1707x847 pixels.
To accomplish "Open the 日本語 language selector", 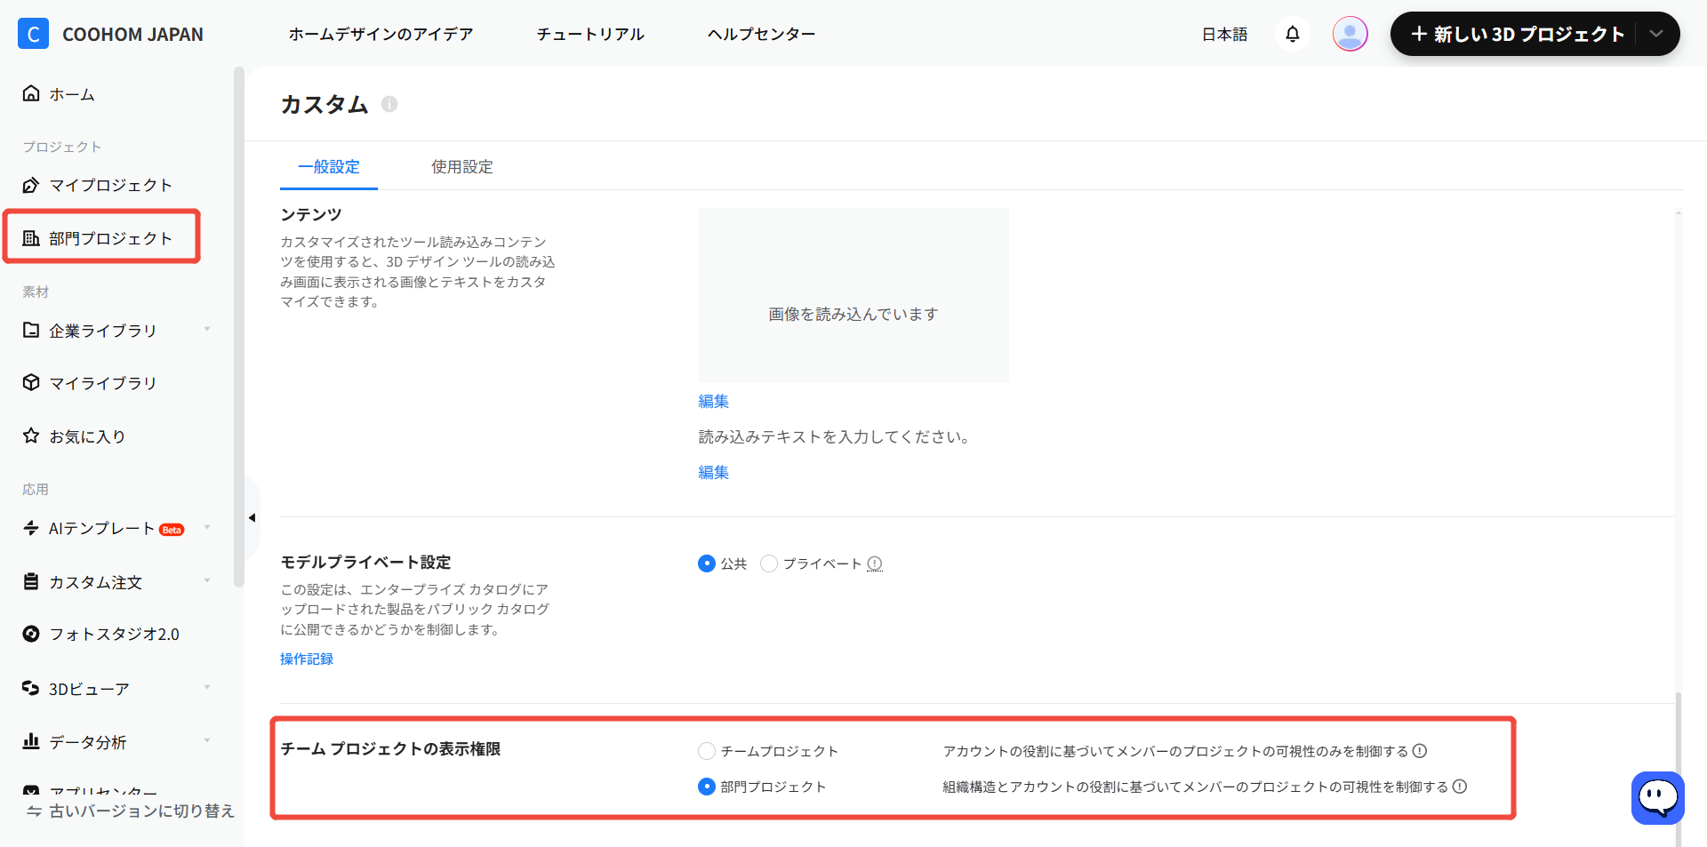I will click(x=1224, y=34).
